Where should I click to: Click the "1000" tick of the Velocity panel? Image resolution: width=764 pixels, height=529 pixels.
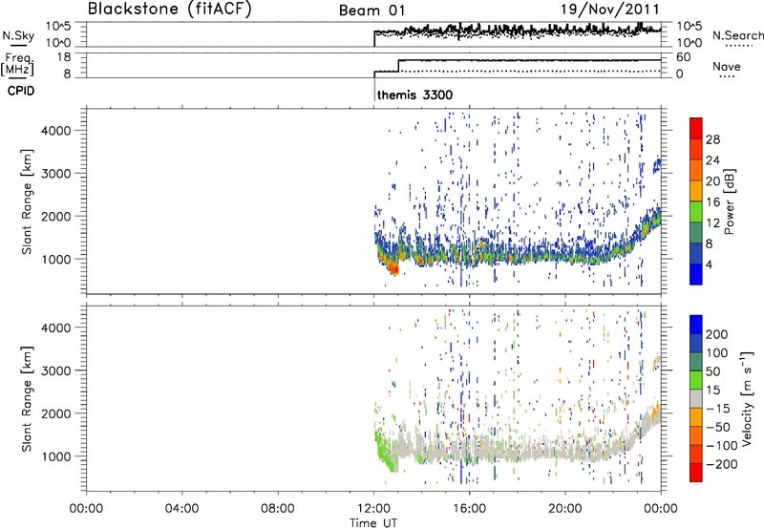pyautogui.click(x=55, y=456)
